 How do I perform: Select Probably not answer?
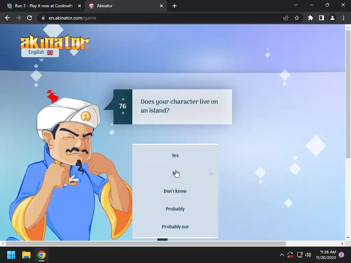click(x=175, y=227)
